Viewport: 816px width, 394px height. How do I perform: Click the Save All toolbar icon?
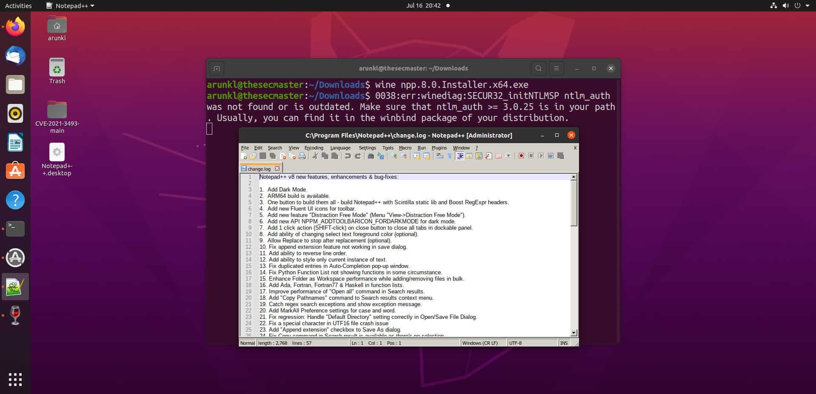coord(273,156)
